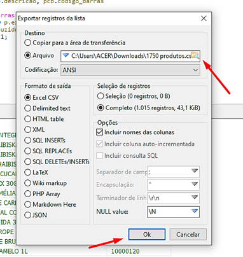This screenshot has height=257, width=243.
Task: Select Seleção (0 registros) option
Action: tap(134, 96)
